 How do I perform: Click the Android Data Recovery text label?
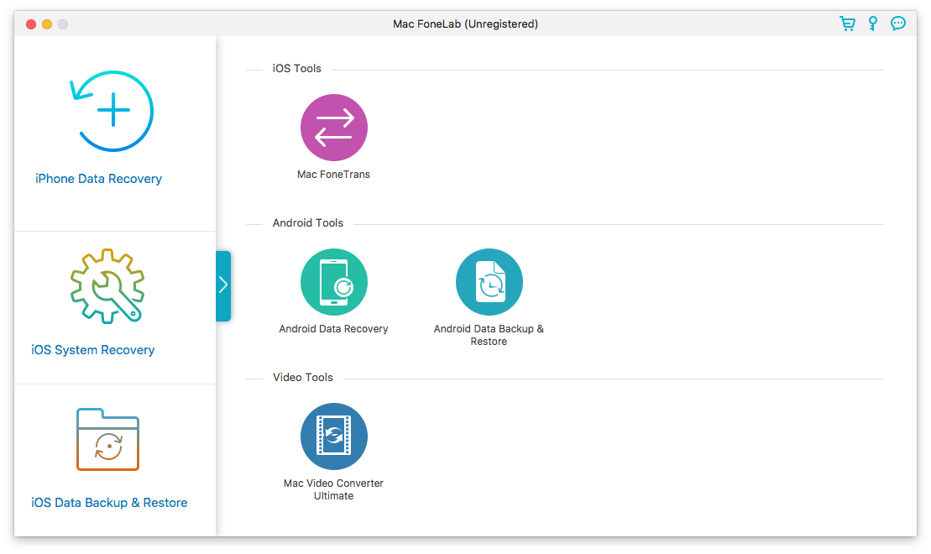[x=333, y=329]
